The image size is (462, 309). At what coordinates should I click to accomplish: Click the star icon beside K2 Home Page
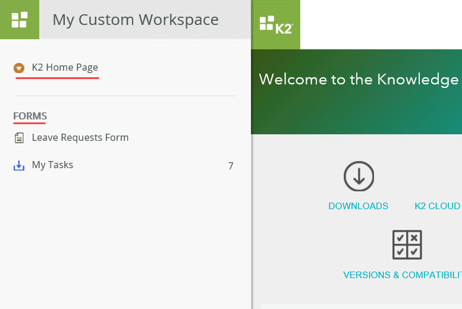coord(19,68)
